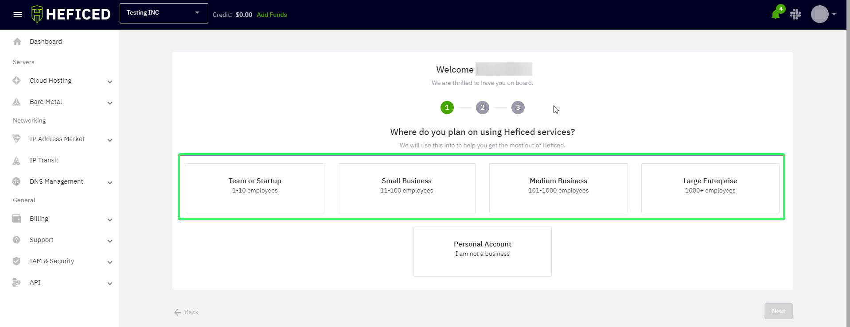Select the Large Enterprise option
Viewport: 850px width, 327px height.
pos(710,188)
